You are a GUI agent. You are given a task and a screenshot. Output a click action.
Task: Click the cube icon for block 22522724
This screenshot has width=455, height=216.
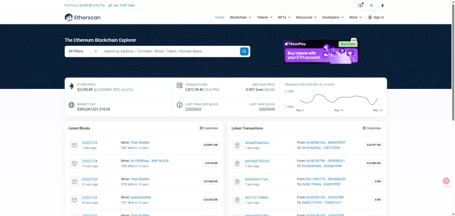point(74,164)
